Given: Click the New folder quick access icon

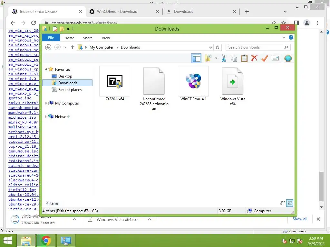Looking at the screenshot, I should (62, 29).
